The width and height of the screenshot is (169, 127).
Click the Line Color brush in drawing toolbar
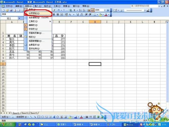click(x=76, y=117)
